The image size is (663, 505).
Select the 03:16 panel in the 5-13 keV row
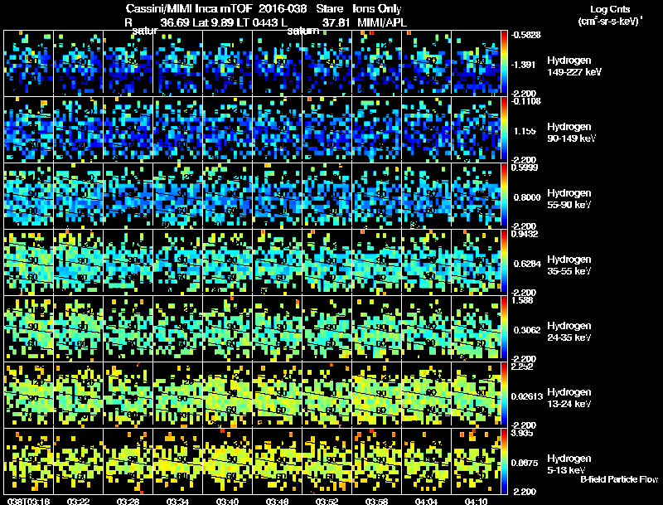point(28,461)
